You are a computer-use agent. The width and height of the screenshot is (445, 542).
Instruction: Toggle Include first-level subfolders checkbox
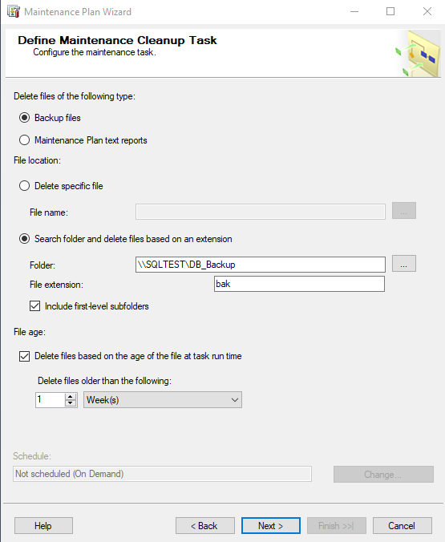click(x=35, y=306)
